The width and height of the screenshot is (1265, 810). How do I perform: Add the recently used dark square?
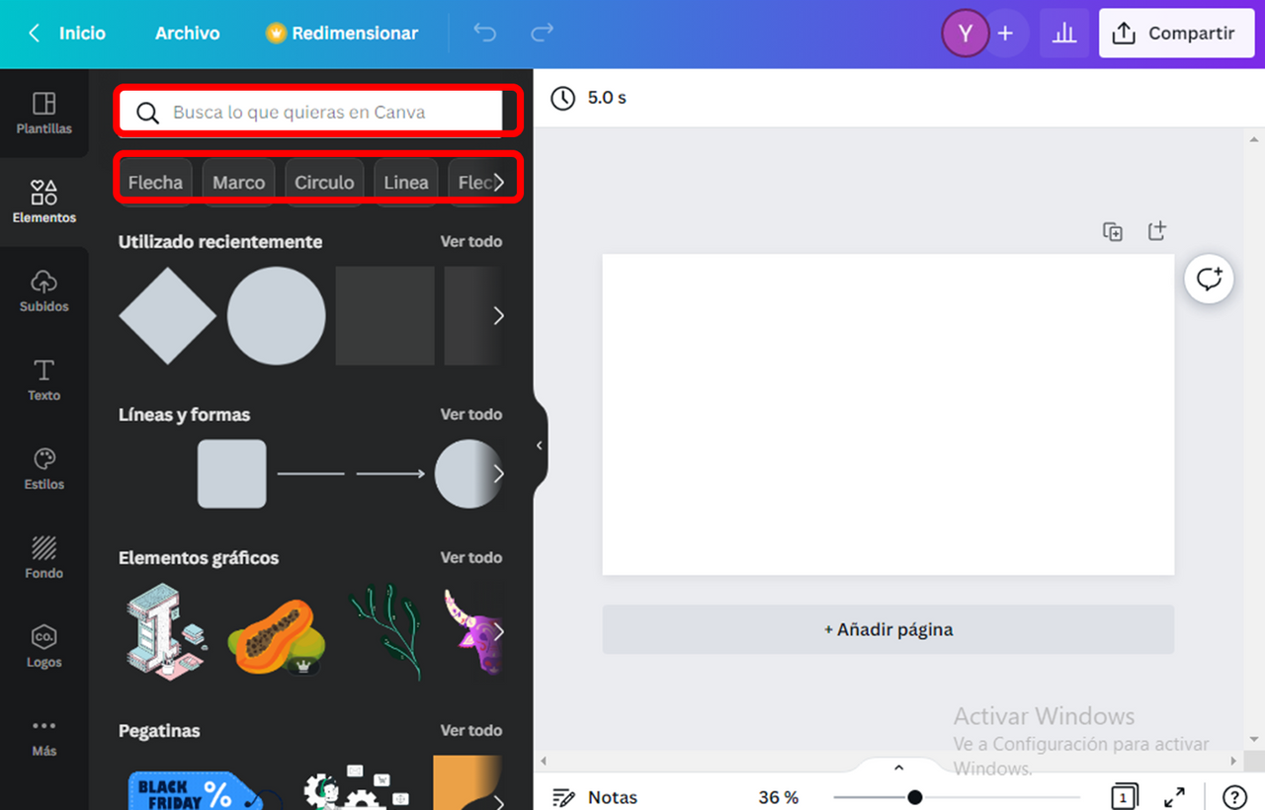click(385, 316)
